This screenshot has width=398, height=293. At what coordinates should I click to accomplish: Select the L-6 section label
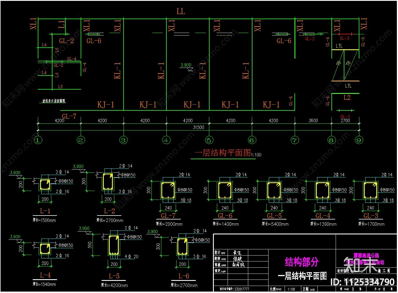[x=184, y=276]
